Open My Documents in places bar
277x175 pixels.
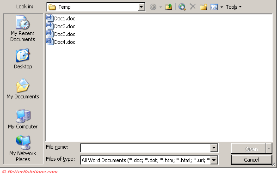[x=23, y=89]
